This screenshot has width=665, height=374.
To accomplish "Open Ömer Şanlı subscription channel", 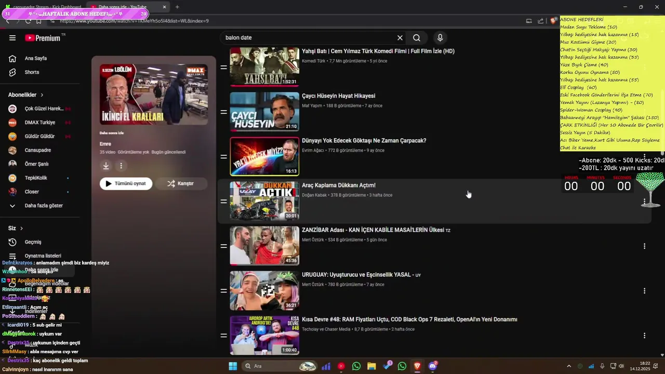I will (x=36, y=164).
